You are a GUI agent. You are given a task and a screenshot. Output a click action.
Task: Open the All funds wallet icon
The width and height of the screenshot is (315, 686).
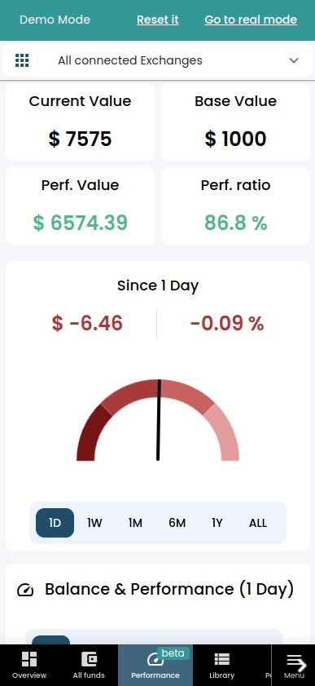point(89,659)
